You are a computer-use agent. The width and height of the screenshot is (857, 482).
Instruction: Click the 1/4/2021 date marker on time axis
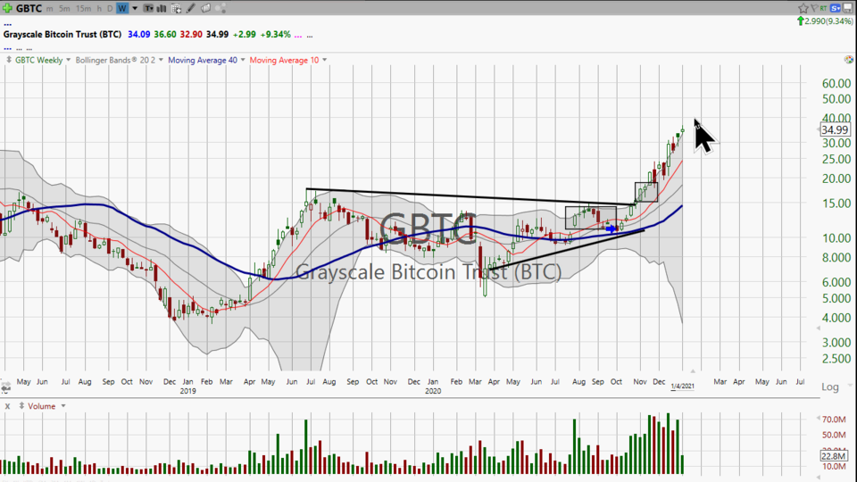point(683,386)
